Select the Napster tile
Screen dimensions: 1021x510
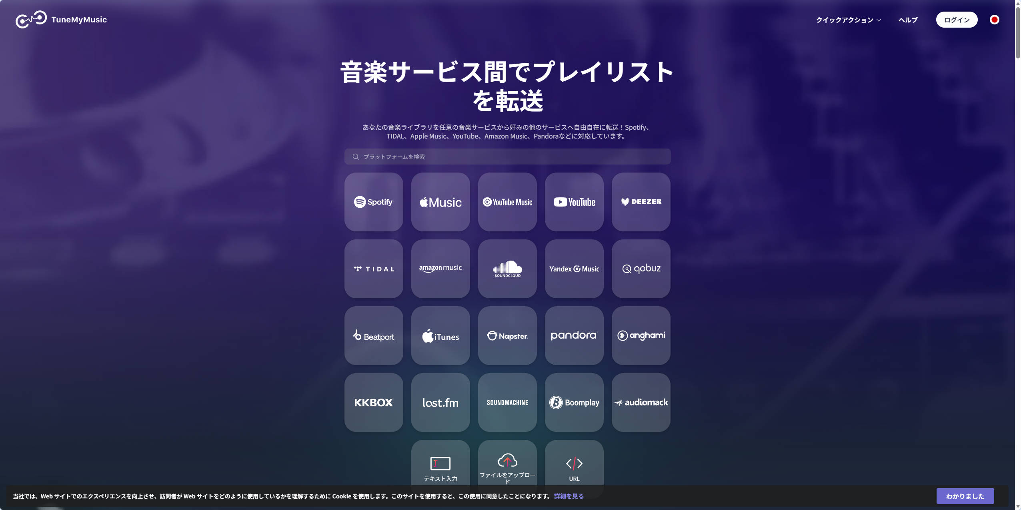tap(507, 335)
